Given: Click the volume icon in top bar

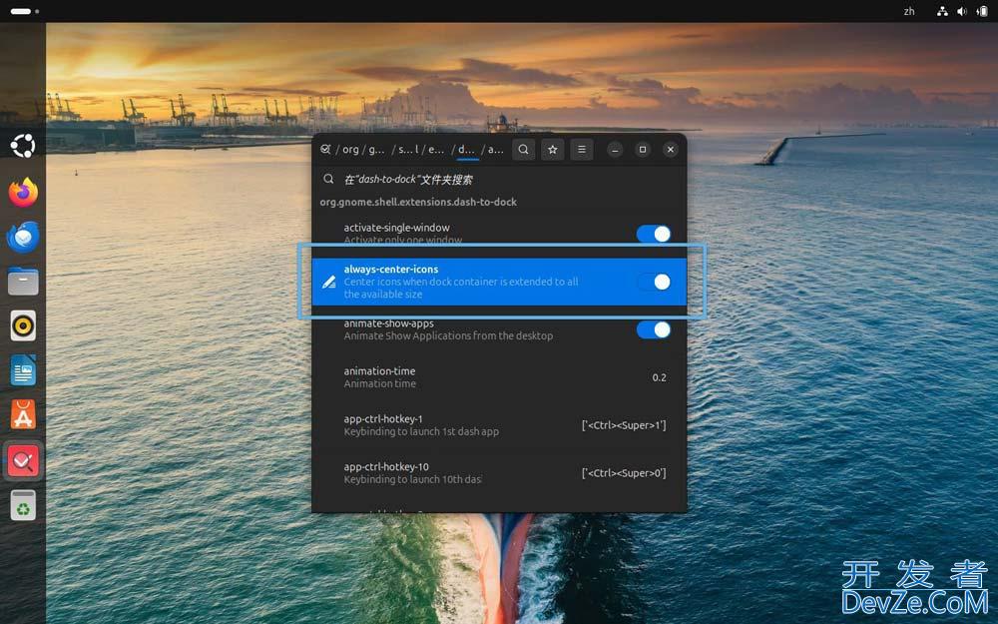Looking at the screenshot, I should 962,11.
